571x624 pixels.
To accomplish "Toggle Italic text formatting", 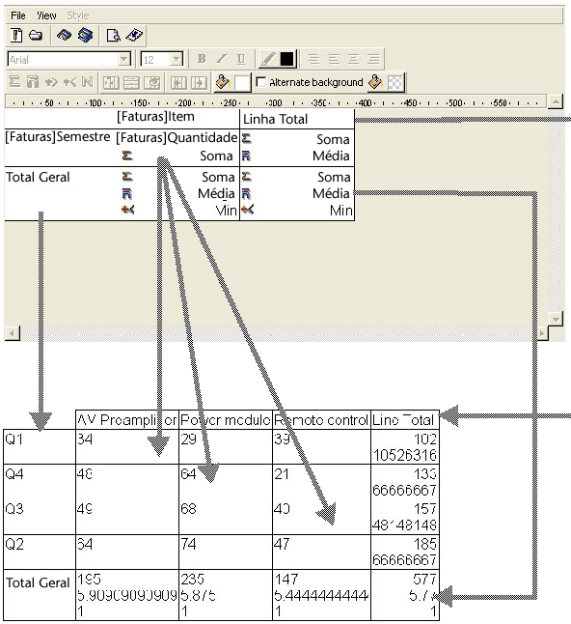I will [x=221, y=59].
